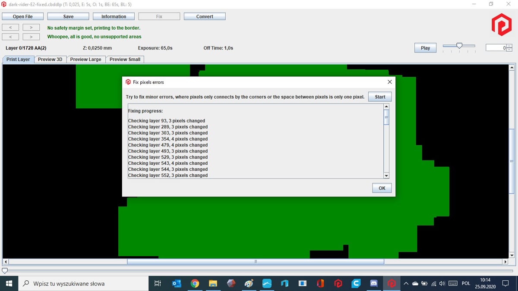Open Task View on the taskbar
This screenshot has height=291, width=518.
coord(158,283)
